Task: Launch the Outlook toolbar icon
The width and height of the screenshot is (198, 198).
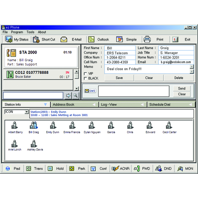Action: point(91,40)
